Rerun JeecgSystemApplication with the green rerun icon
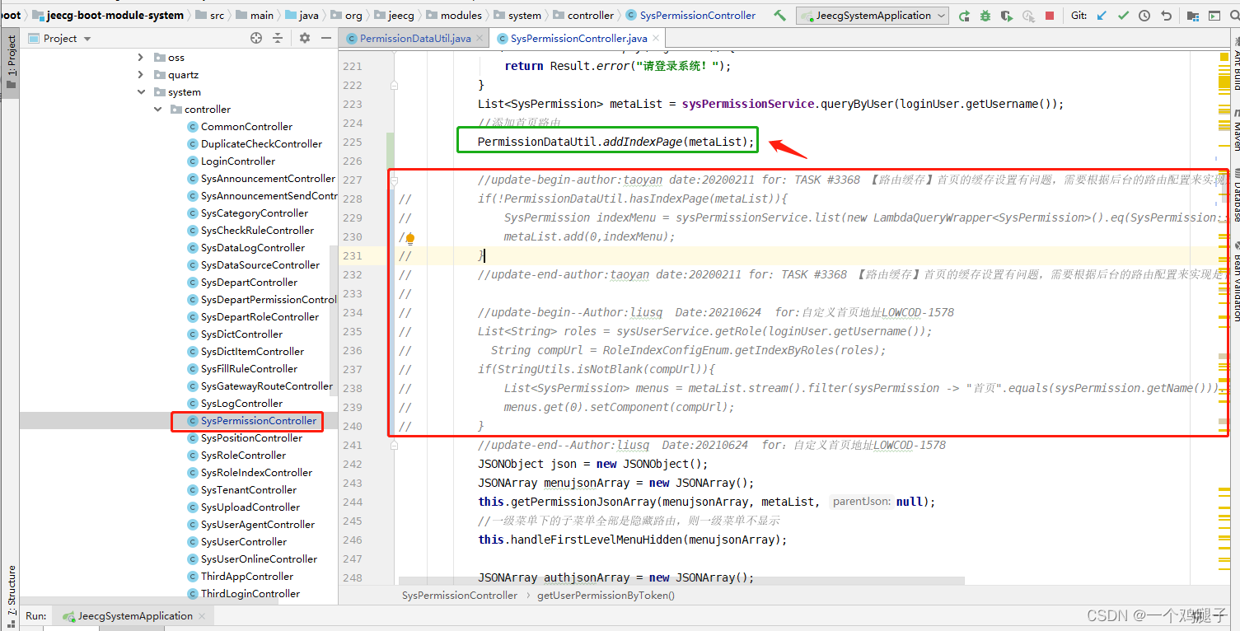1240x631 pixels. click(x=964, y=16)
